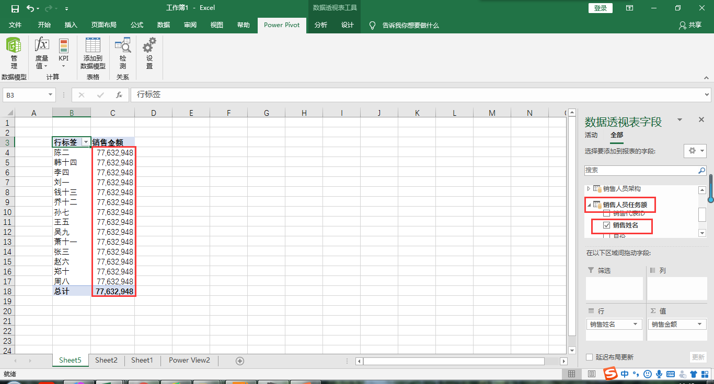The height and width of the screenshot is (384, 714).
Task: Open the Sogou soft keyboard icon
Action: (671, 374)
